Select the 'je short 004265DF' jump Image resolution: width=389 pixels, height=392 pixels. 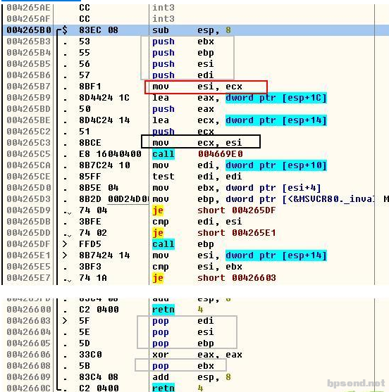[214, 210]
